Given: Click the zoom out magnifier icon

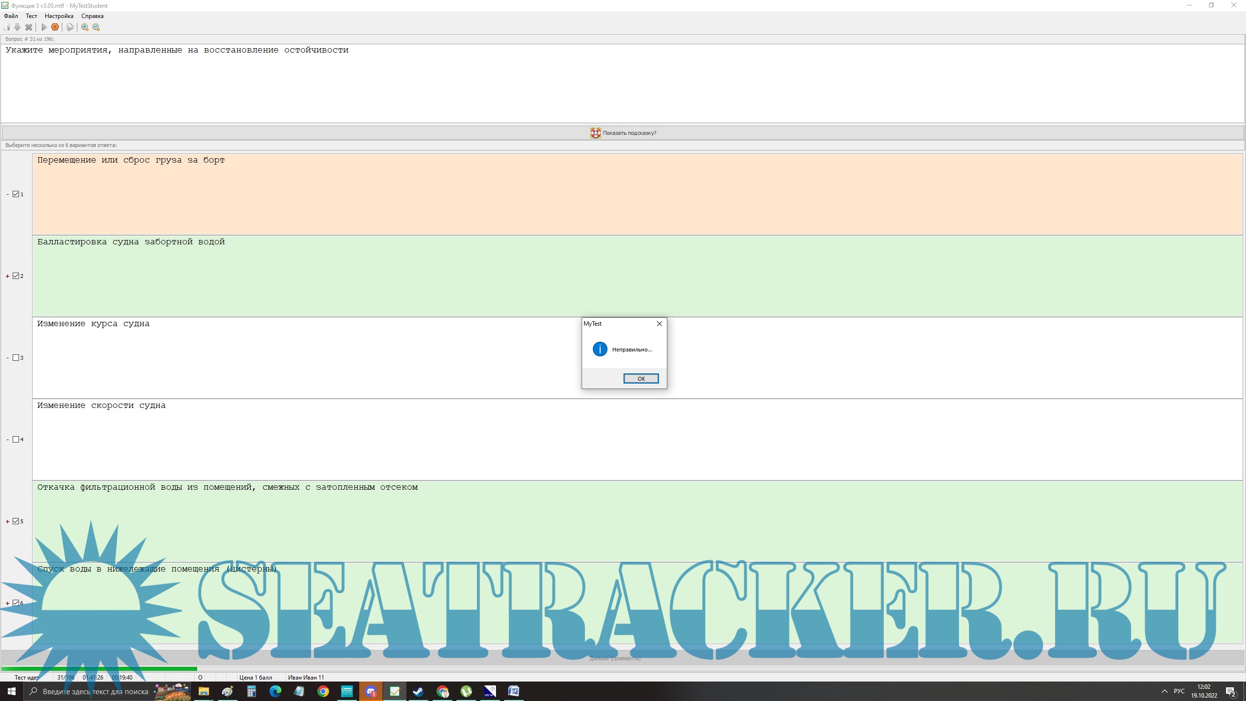Looking at the screenshot, I should (x=96, y=27).
